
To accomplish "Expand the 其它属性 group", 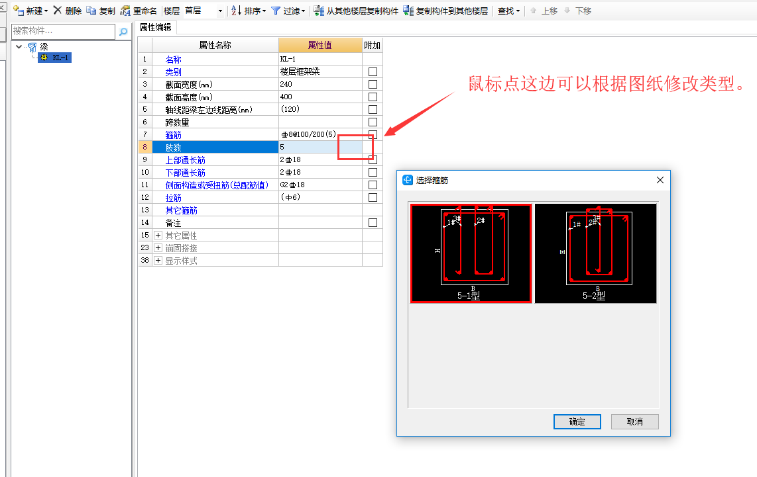I will (x=158, y=235).
